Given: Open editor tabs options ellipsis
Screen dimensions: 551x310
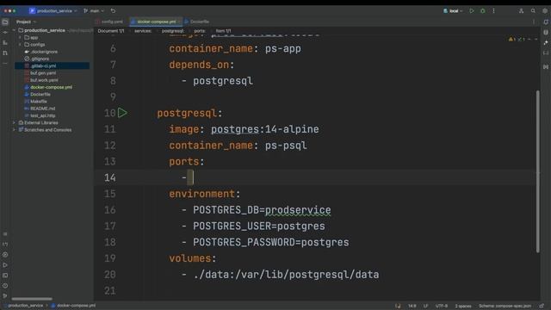Looking at the screenshot, I should coord(534,22).
